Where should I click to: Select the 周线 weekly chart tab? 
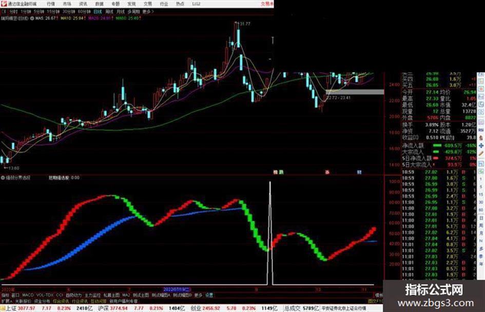tap(109, 11)
